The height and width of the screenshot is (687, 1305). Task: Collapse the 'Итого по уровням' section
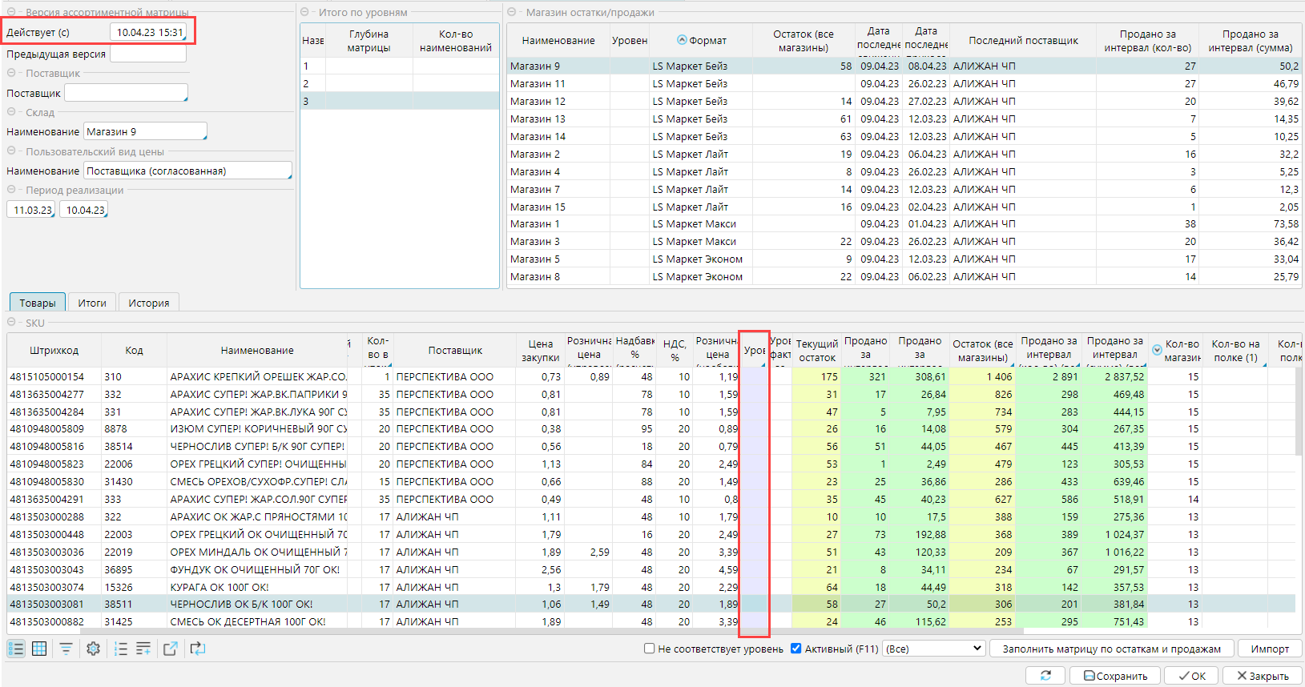pyautogui.click(x=304, y=12)
